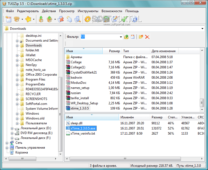Open the Extract dropdown arrow
Screen dimensions: 208x170
tap(55, 19)
